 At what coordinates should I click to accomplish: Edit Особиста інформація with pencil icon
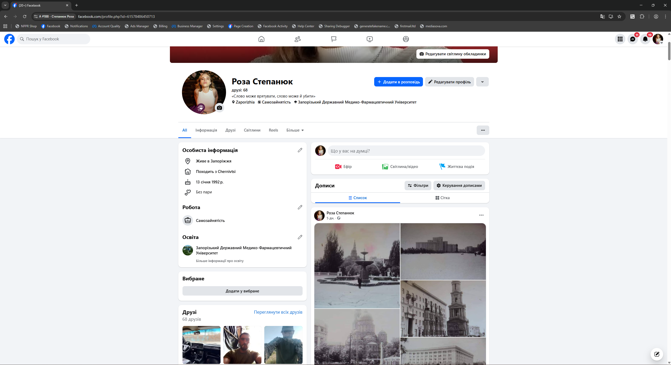300,150
